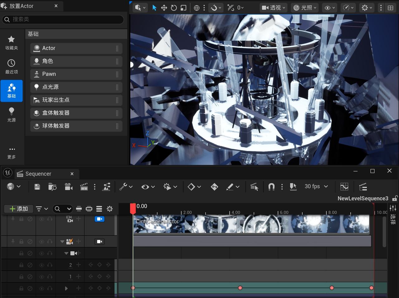Click the middle keyframe on the teal track
The width and height of the screenshot is (399, 298).
coord(240,288)
